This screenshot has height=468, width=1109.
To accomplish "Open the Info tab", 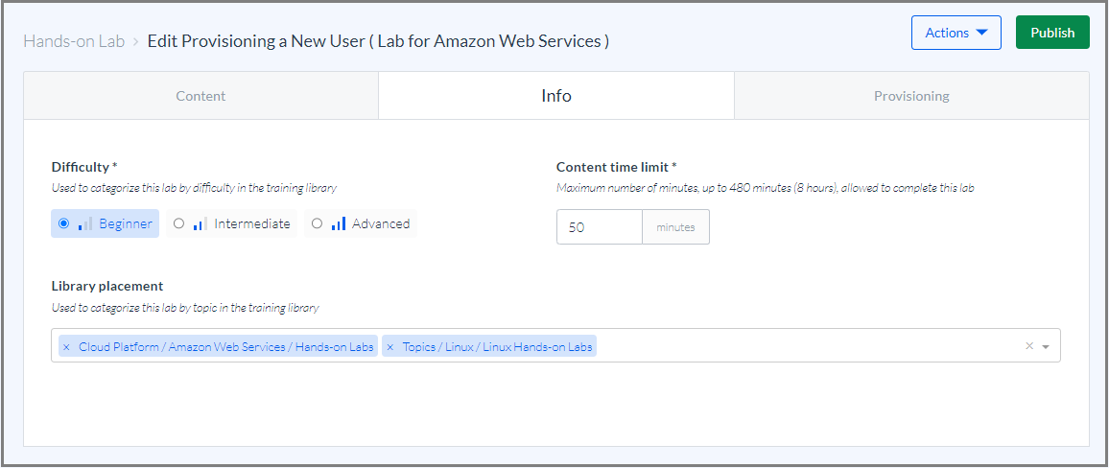I will (x=556, y=96).
